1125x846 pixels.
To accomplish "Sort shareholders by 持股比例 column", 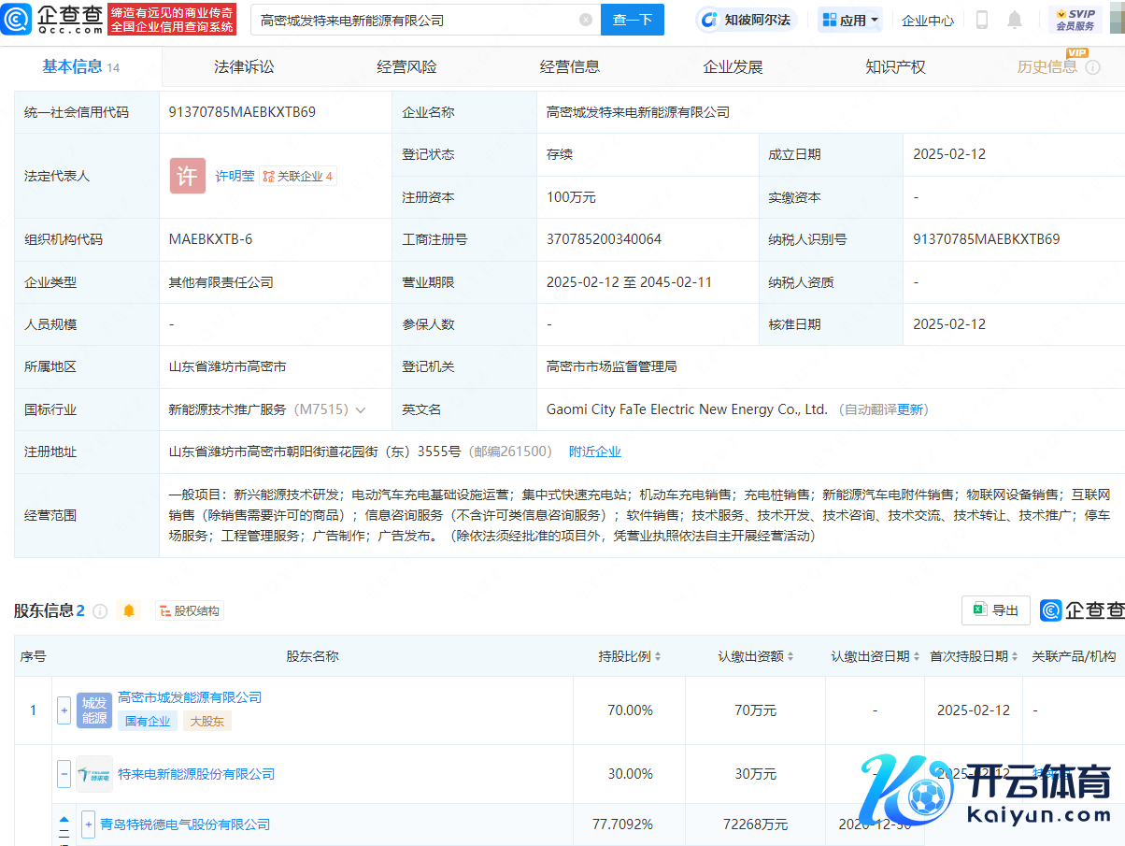I will point(630,656).
